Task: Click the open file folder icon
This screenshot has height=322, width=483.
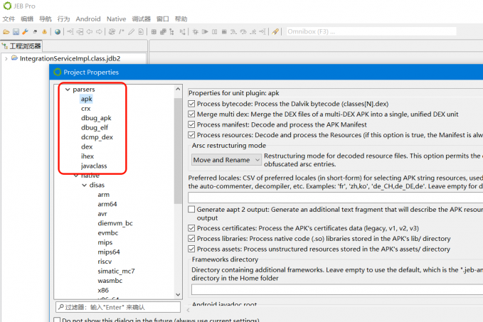Action: pos(6,32)
